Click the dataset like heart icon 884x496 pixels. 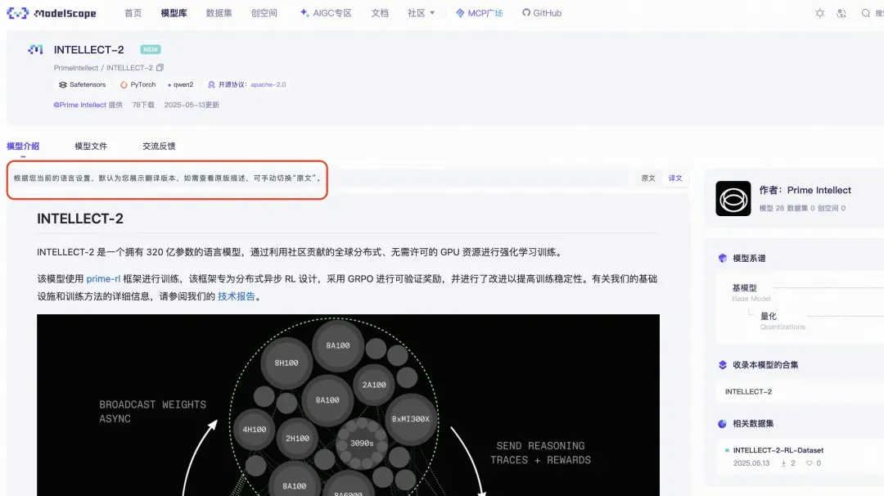(x=809, y=463)
